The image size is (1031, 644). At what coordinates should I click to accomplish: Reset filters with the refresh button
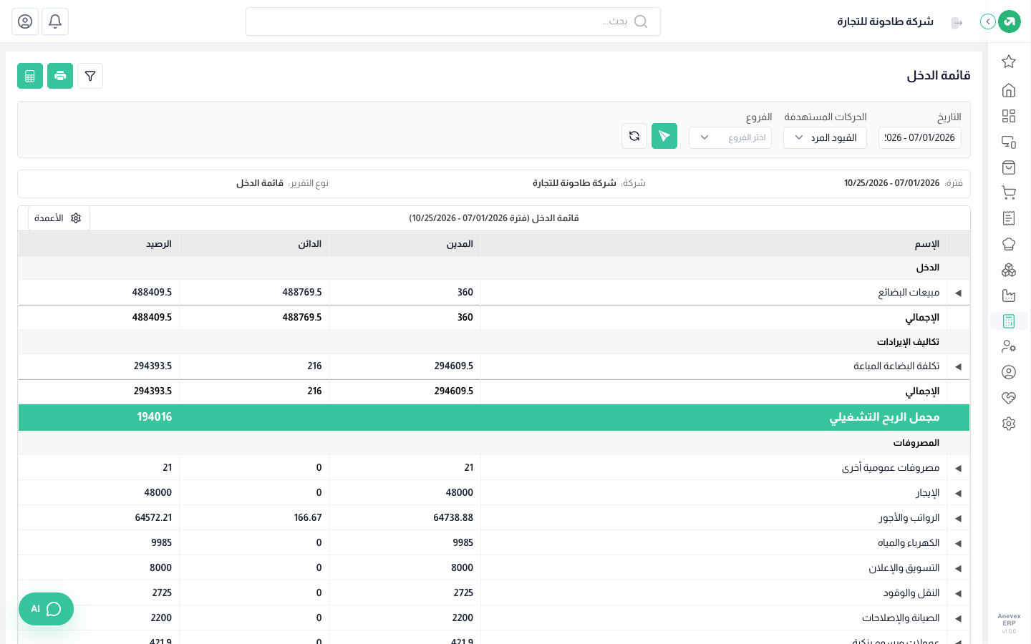tap(634, 136)
